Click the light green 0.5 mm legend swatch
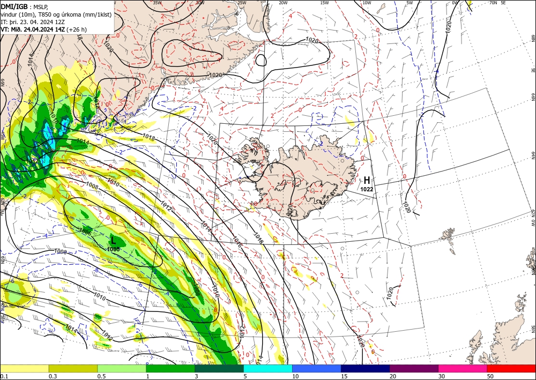The width and height of the screenshot is (536, 380). [x=122, y=369]
